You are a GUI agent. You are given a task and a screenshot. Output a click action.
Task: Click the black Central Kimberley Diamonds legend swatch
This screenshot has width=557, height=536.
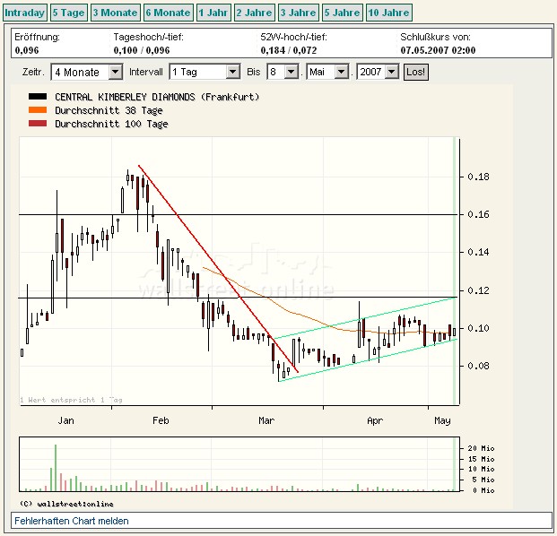[x=38, y=96]
